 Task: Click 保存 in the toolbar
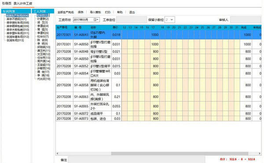pyautogui.click(x=81, y=12)
